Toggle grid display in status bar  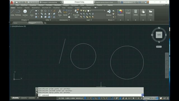(85, 98)
